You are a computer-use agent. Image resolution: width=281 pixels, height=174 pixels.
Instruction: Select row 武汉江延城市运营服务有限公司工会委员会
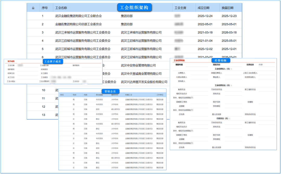(x=135, y=49)
